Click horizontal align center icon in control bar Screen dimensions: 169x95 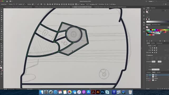coord(50,4)
